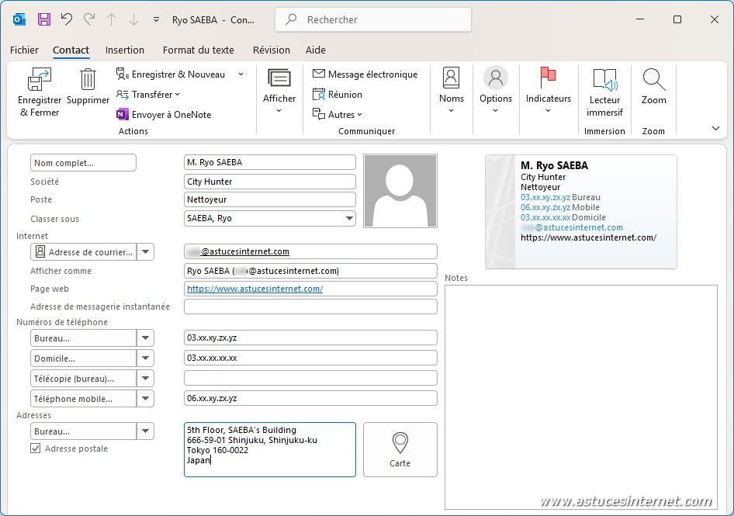This screenshot has height=516, width=734.
Task: Click the Nom complet... button
Action: click(x=83, y=163)
